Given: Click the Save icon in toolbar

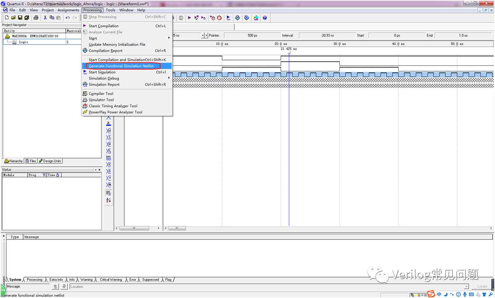Looking at the screenshot, I should [20, 18].
